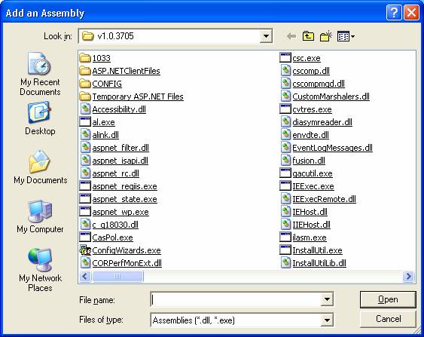Open My Network Places shortcut
The height and width of the screenshot is (337, 424).
40,270
